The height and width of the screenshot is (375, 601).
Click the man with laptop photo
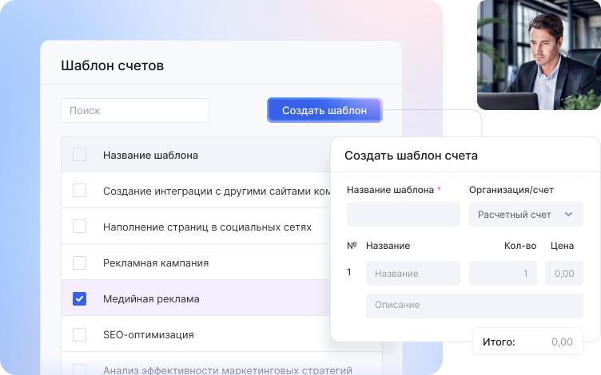pos(538,54)
